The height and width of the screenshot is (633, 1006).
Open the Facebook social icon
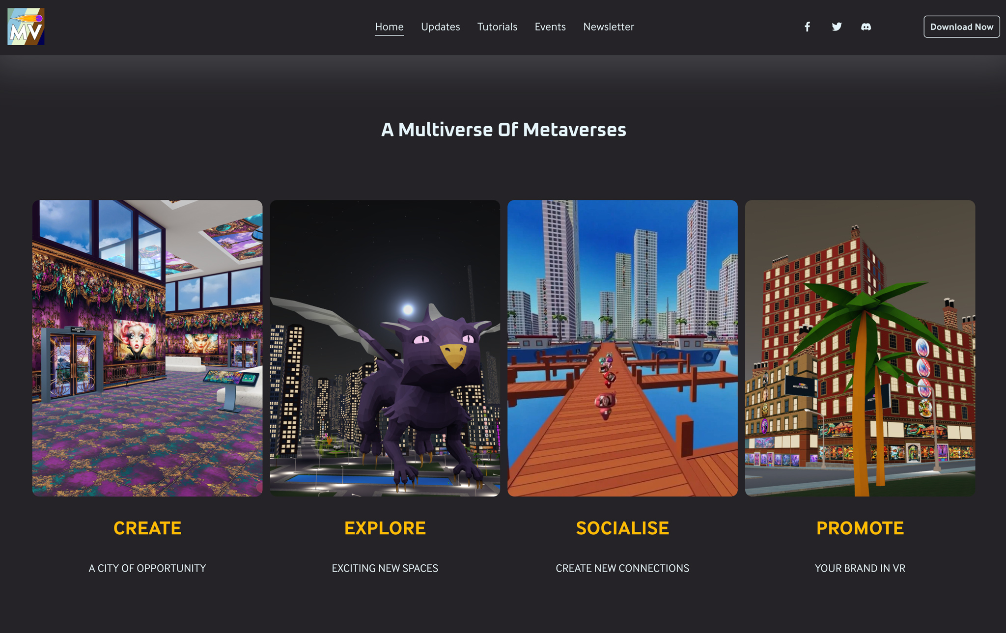807,27
